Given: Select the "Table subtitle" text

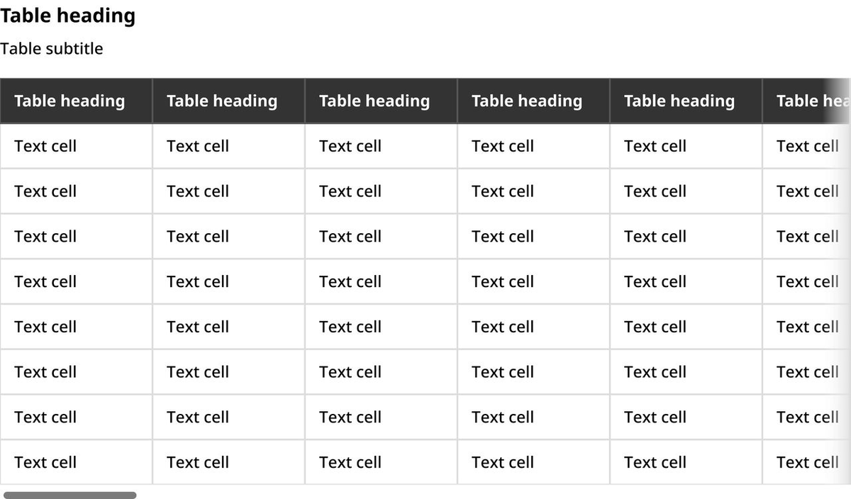Looking at the screenshot, I should click(x=51, y=48).
